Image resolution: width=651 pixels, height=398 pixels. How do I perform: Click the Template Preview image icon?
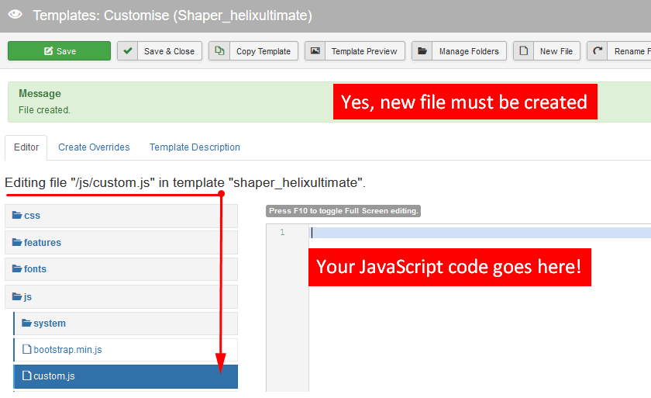click(315, 50)
